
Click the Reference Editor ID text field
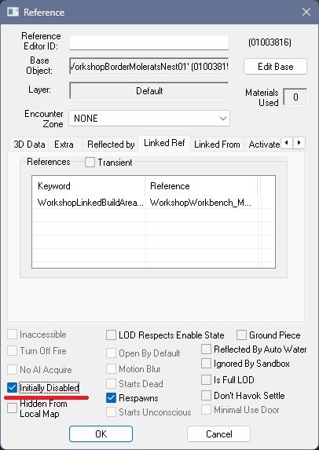coord(149,42)
